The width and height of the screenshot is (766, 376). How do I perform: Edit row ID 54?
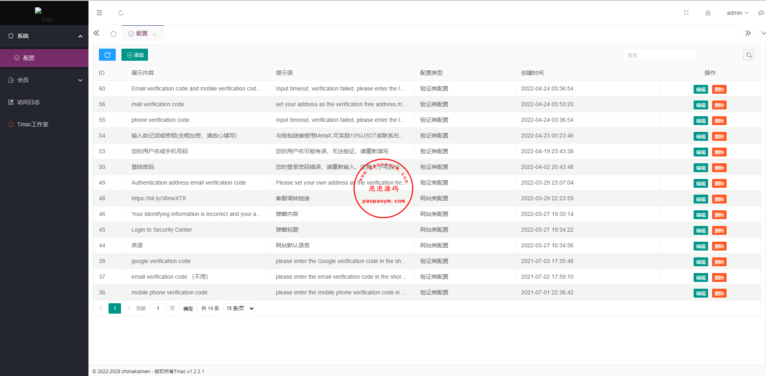701,136
